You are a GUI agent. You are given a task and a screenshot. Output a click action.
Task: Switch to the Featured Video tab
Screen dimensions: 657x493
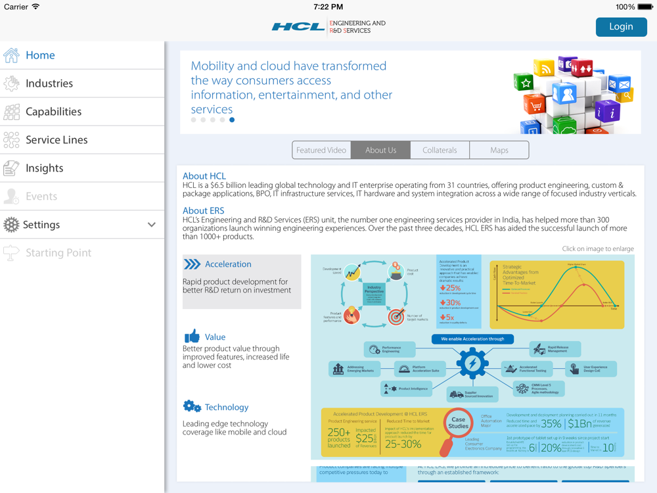[x=321, y=150]
